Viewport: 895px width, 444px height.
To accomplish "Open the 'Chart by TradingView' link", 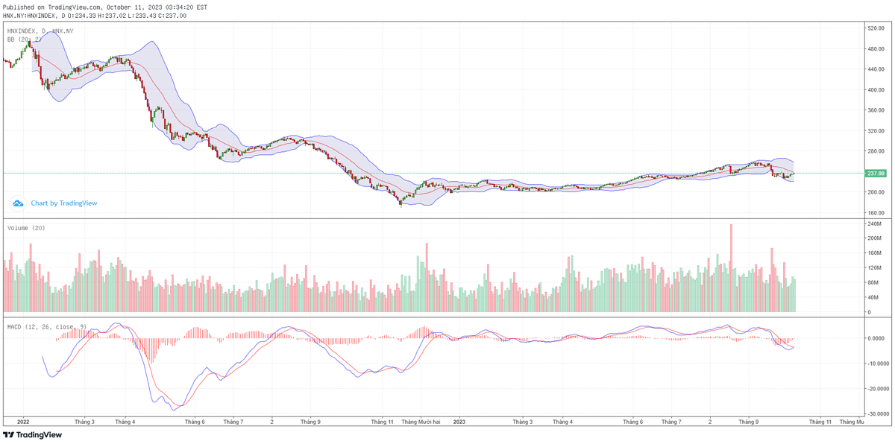I will 63,203.
